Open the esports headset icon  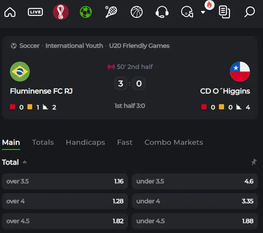coord(162,12)
